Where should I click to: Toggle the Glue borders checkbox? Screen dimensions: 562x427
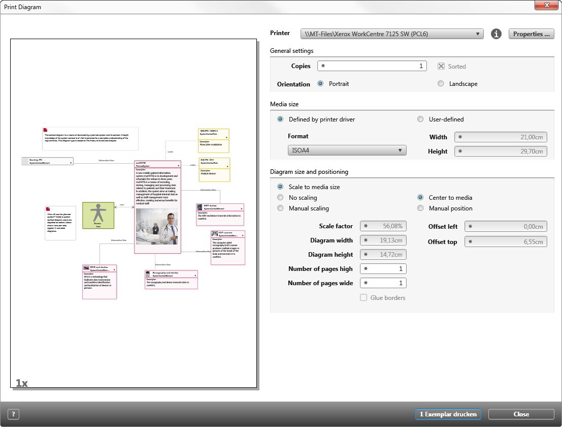(x=363, y=298)
